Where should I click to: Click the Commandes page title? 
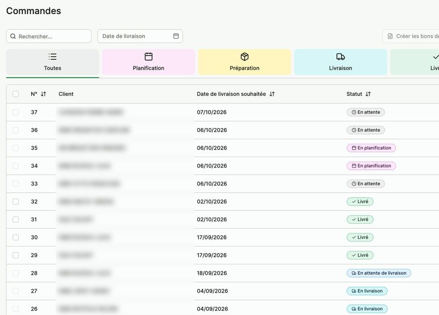pos(33,11)
